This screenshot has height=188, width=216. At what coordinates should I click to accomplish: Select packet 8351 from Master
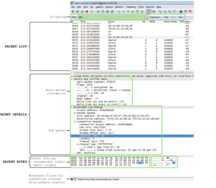132,40
